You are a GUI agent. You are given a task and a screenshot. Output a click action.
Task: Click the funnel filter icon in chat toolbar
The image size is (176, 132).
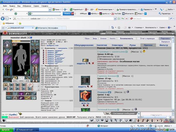point(102,121)
